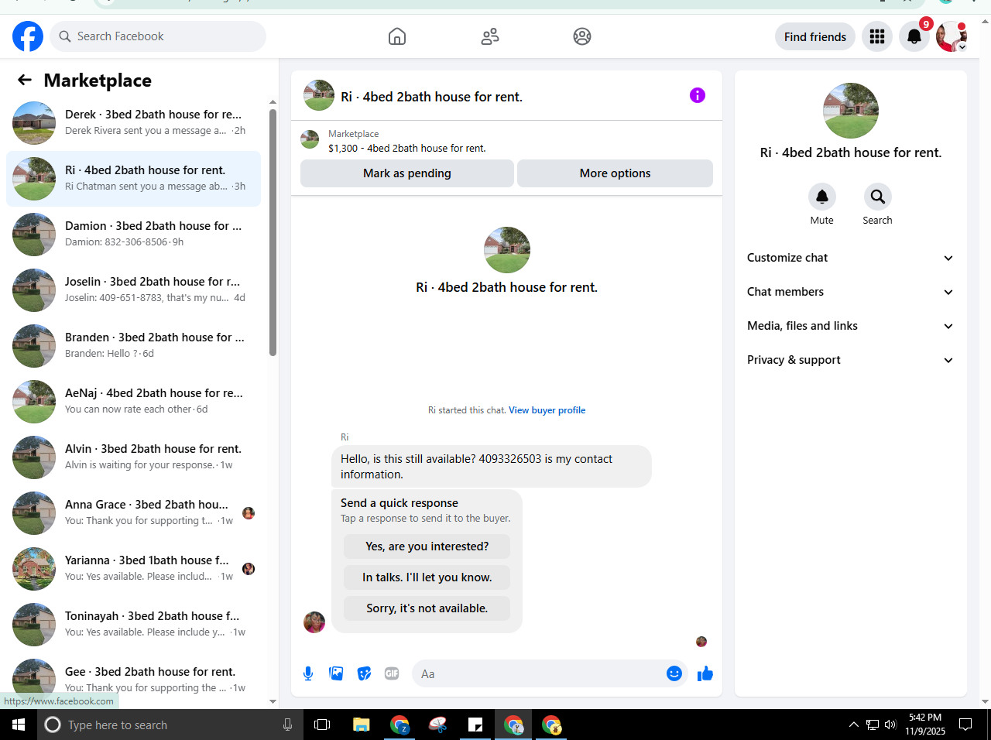
Task: Expand Chat members section
Action: (851, 292)
